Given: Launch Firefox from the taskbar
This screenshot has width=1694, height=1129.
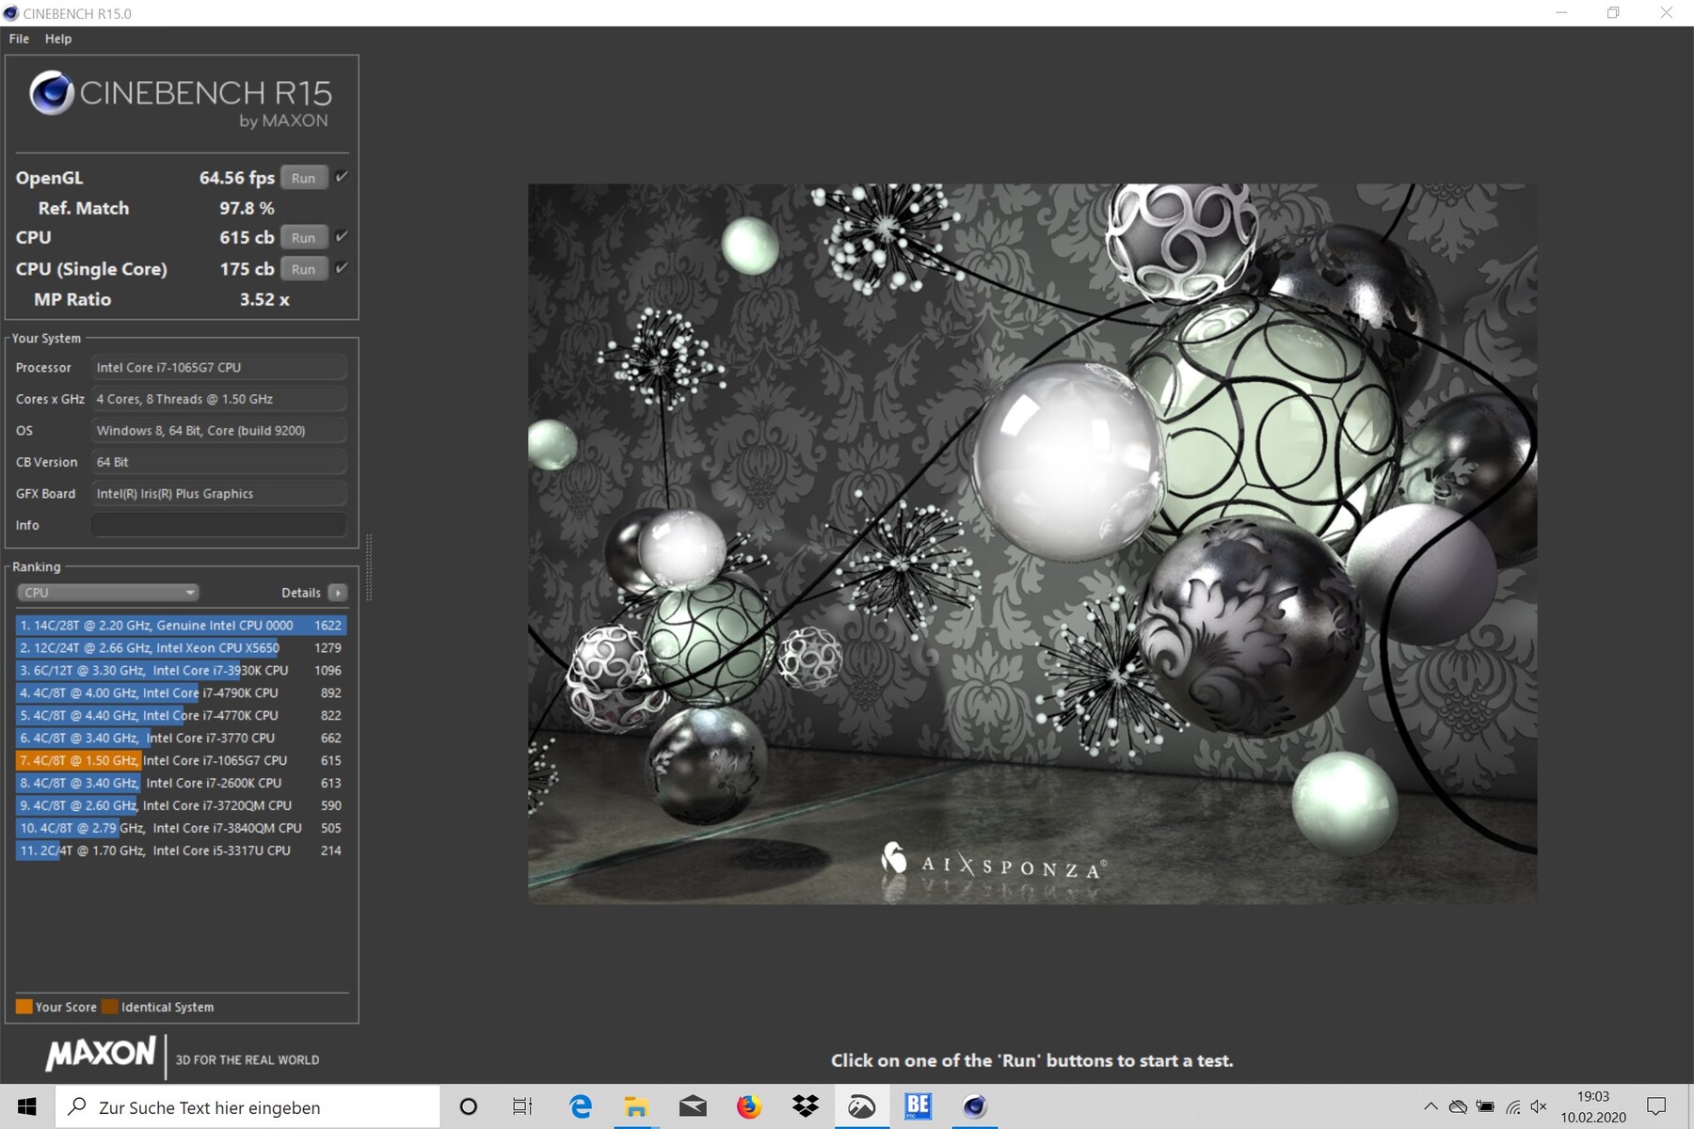Looking at the screenshot, I should point(749,1106).
